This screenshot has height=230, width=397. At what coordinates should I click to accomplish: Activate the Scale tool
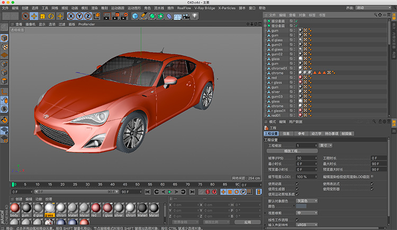(42, 16)
